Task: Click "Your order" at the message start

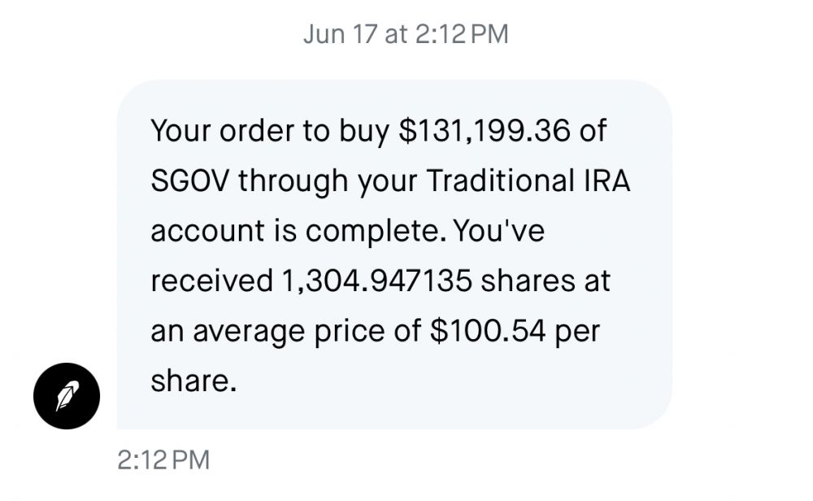Action: pos(222,130)
